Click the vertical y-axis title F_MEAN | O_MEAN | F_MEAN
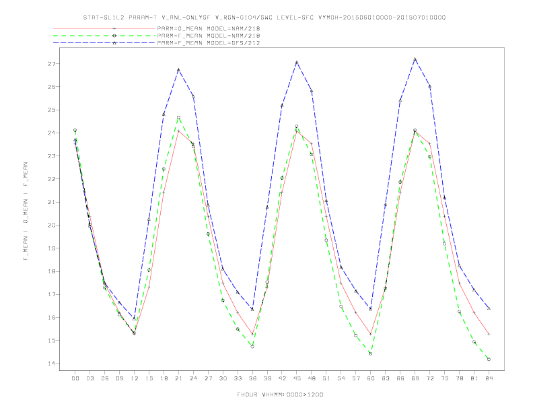Screen dimensions: 533x412 26,211
